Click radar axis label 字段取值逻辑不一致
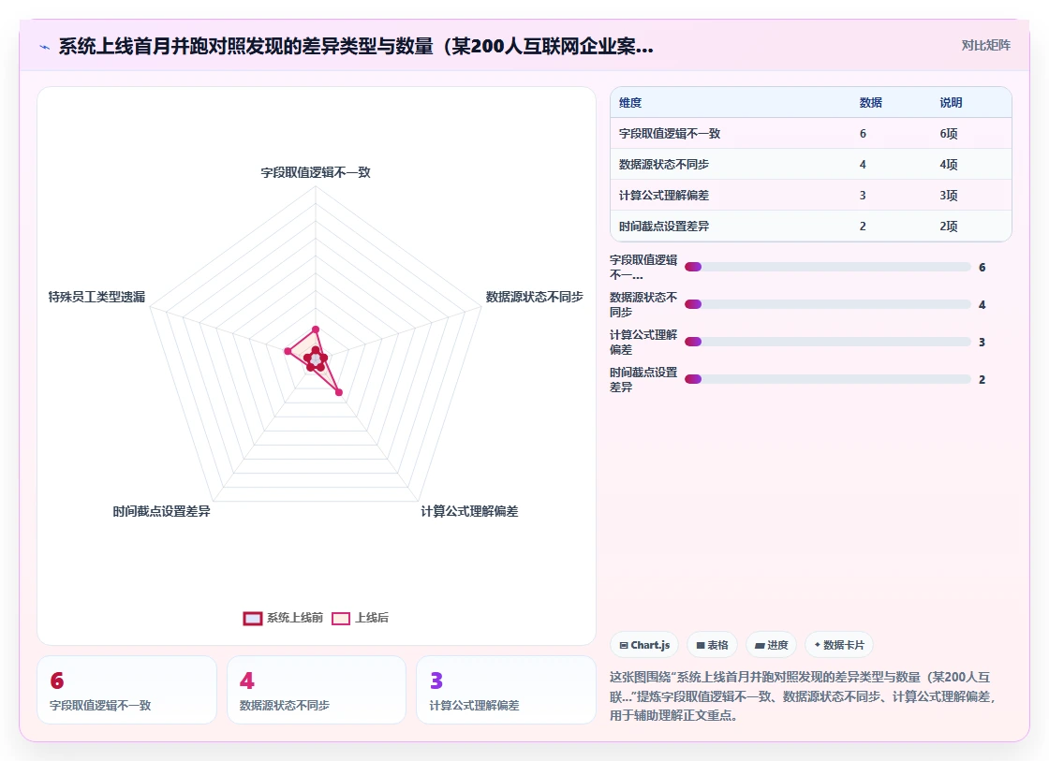1049x761 pixels. [315, 172]
